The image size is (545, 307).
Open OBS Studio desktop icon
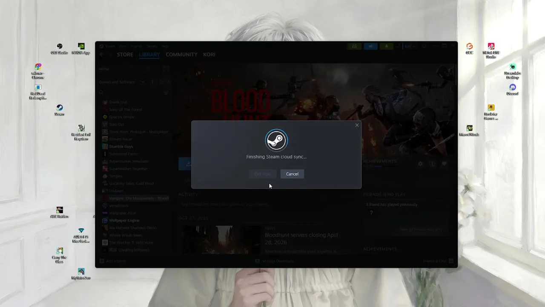tap(60, 49)
